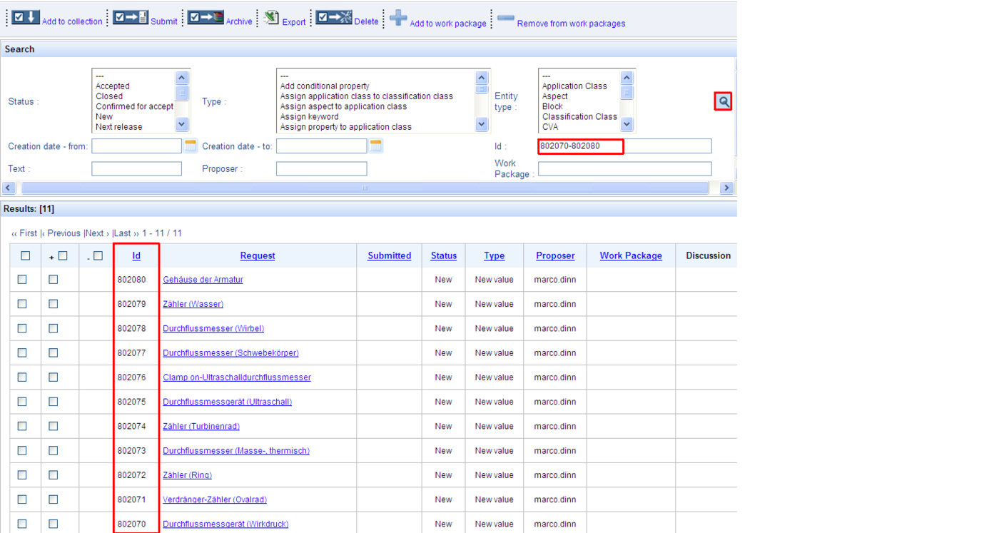999x533 pixels.
Task: Click the magnifier search icon
Action: pyautogui.click(x=724, y=102)
